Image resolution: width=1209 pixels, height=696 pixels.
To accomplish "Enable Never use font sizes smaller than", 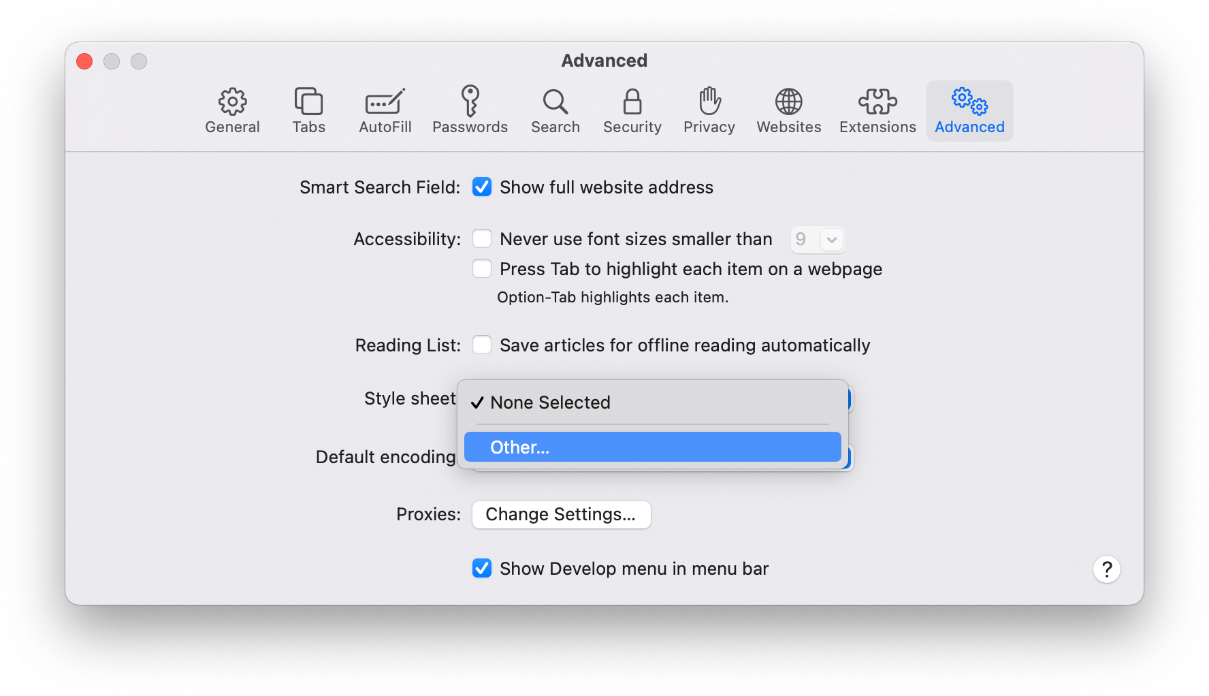I will (482, 239).
